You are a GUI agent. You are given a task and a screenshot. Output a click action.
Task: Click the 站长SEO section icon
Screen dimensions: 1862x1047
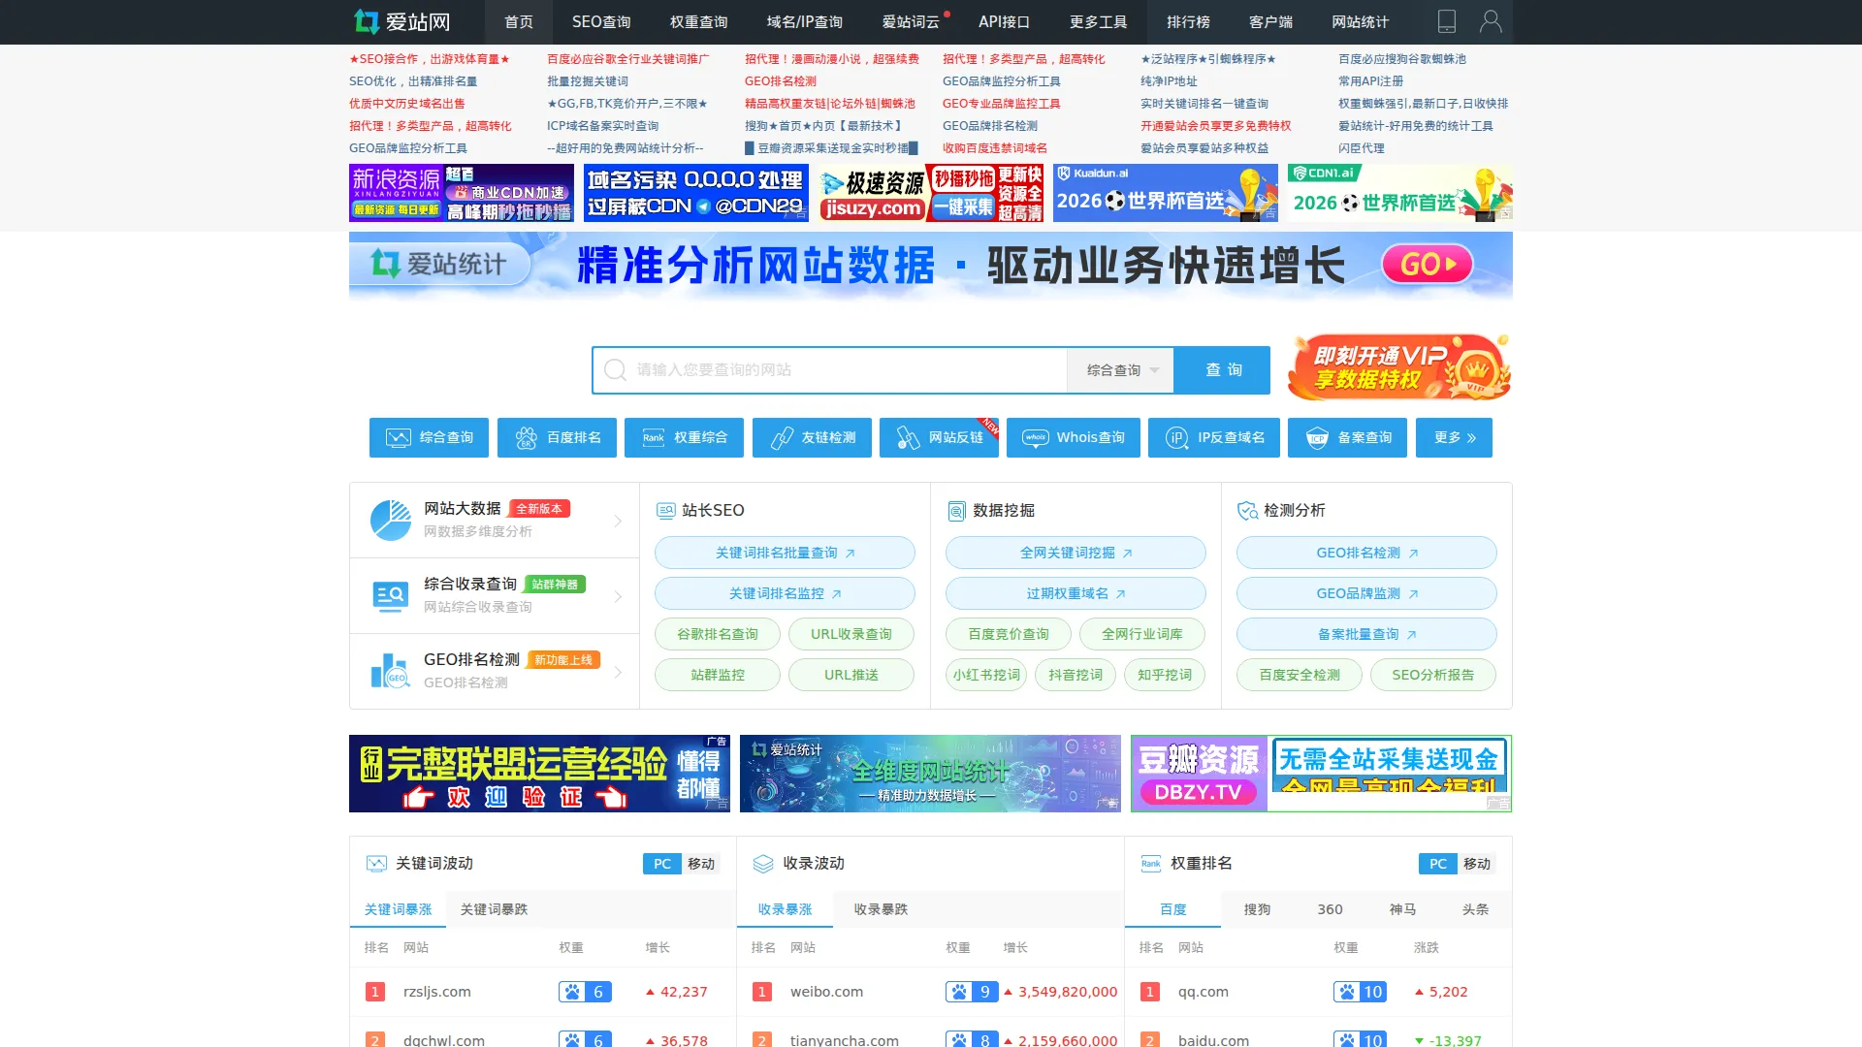click(665, 511)
